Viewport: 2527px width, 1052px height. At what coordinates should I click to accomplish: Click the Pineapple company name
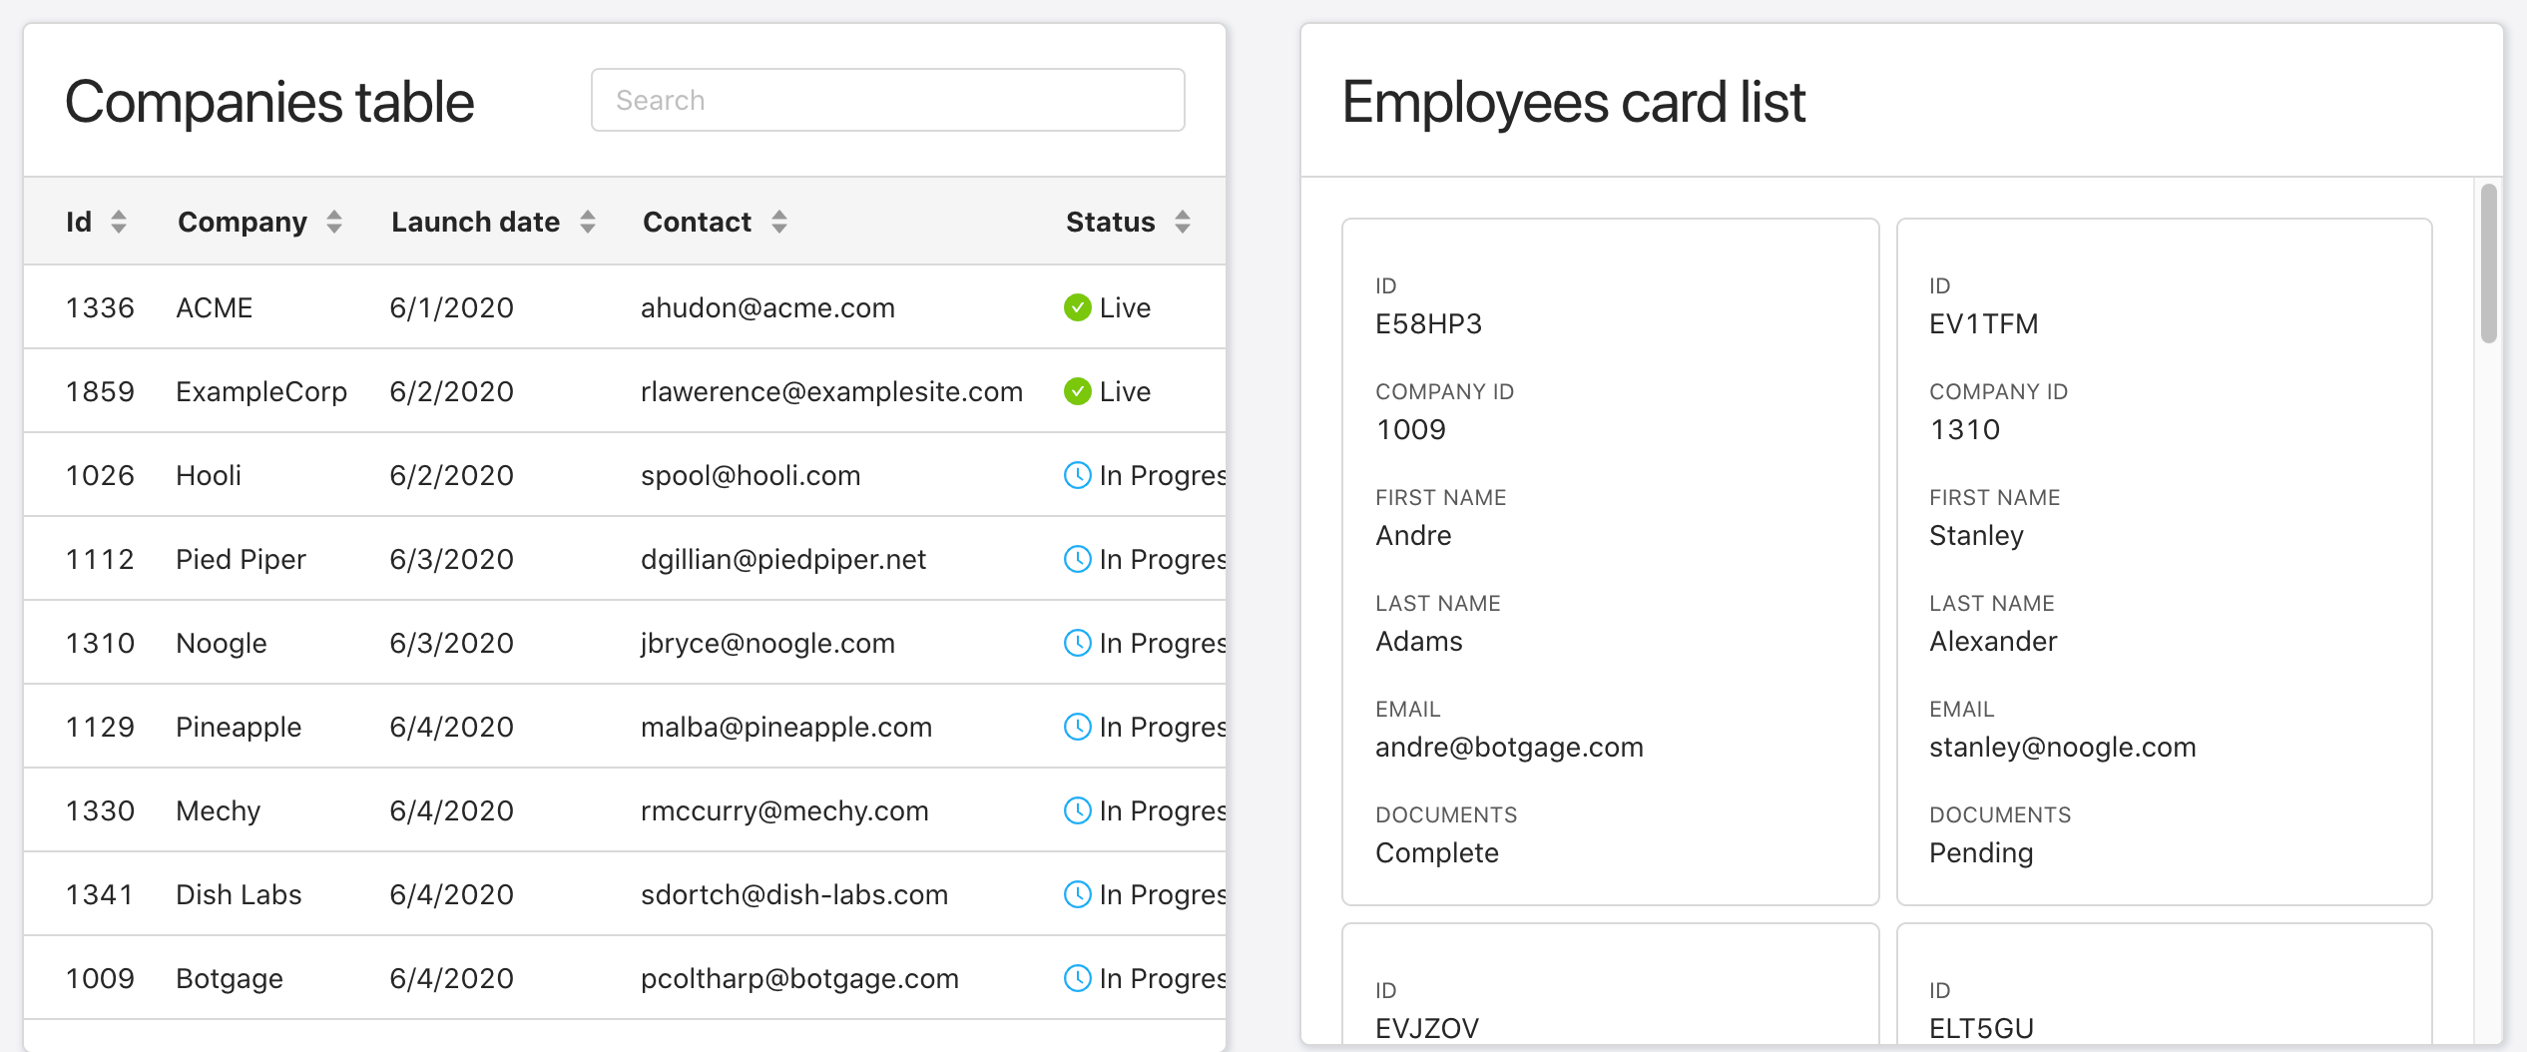pyautogui.click(x=239, y=727)
